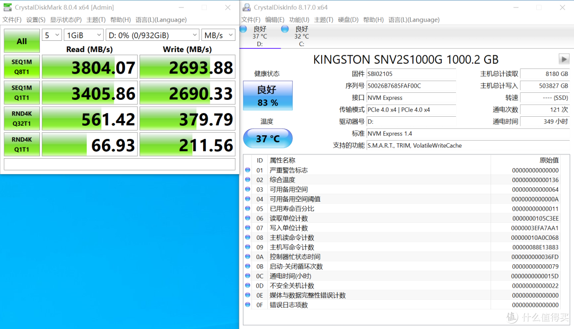Open 硬盘(D) menu in CrystalDiskInfo
This screenshot has height=329, width=574.
348,20
